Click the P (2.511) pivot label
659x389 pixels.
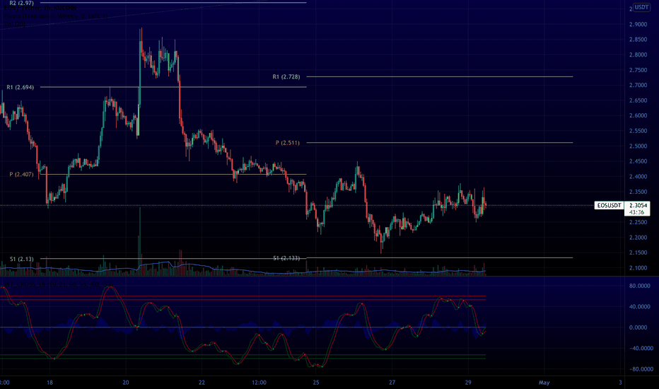coord(288,143)
